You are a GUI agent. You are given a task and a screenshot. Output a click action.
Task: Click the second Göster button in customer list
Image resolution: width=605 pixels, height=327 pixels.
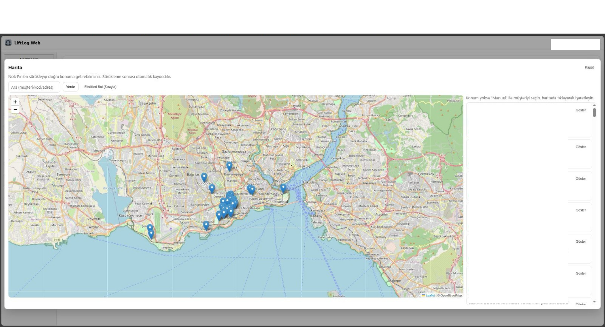(580, 147)
